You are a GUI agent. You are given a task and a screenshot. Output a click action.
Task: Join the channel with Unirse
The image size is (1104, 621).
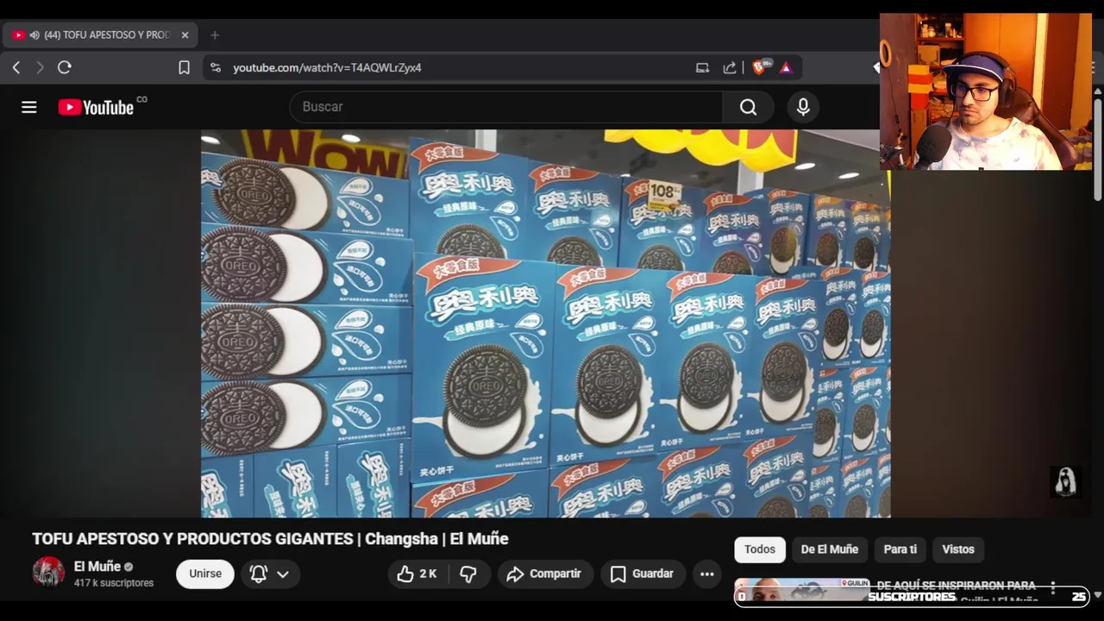205,574
